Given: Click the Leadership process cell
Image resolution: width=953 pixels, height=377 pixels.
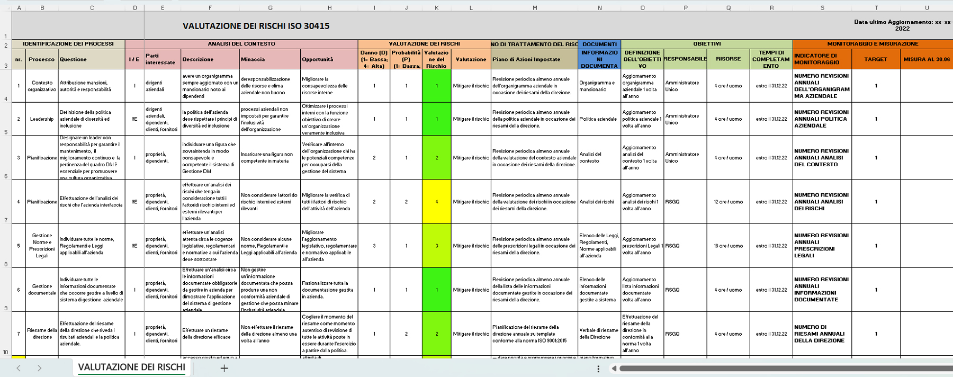Looking at the screenshot, I should point(42,119).
